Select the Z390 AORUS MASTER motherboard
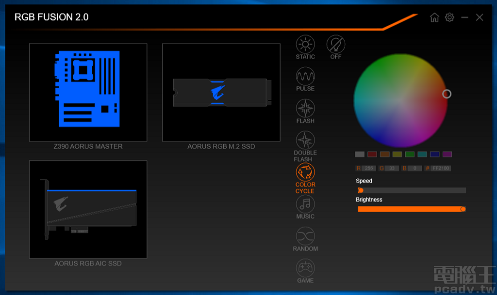The image size is (497, 295). [88, 93]
